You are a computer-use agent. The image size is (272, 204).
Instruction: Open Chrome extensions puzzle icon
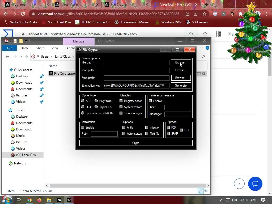[240, 14]
